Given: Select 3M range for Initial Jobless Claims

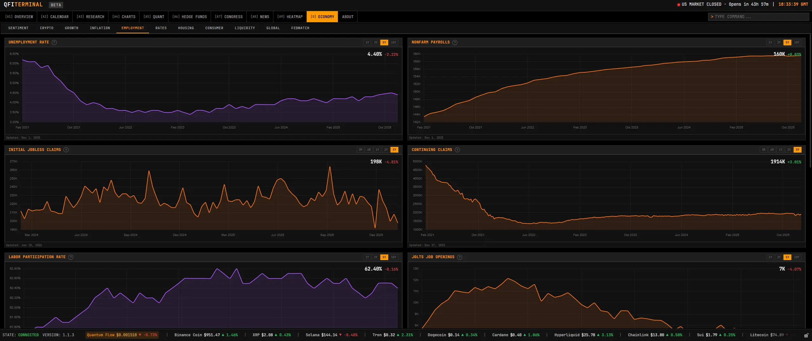Looking at the screenshot, I should pyautogui.click(x=360, y=150).
